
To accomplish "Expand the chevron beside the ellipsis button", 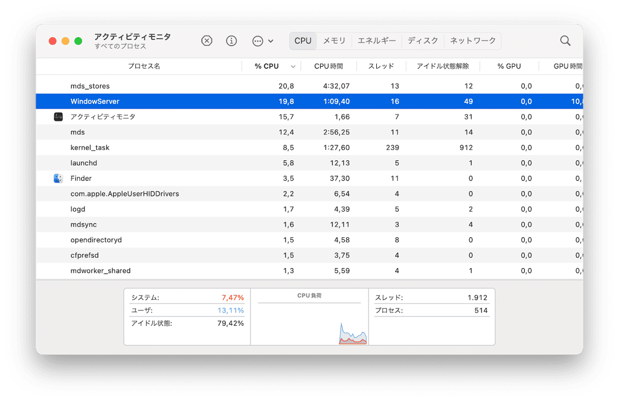I will coord(271,41).
